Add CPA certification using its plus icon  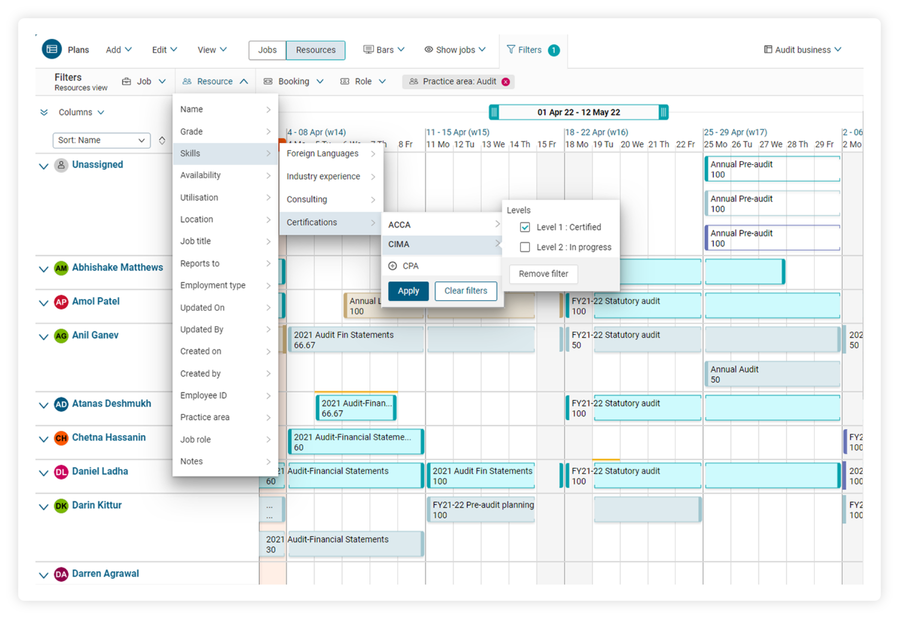(392, 265)
